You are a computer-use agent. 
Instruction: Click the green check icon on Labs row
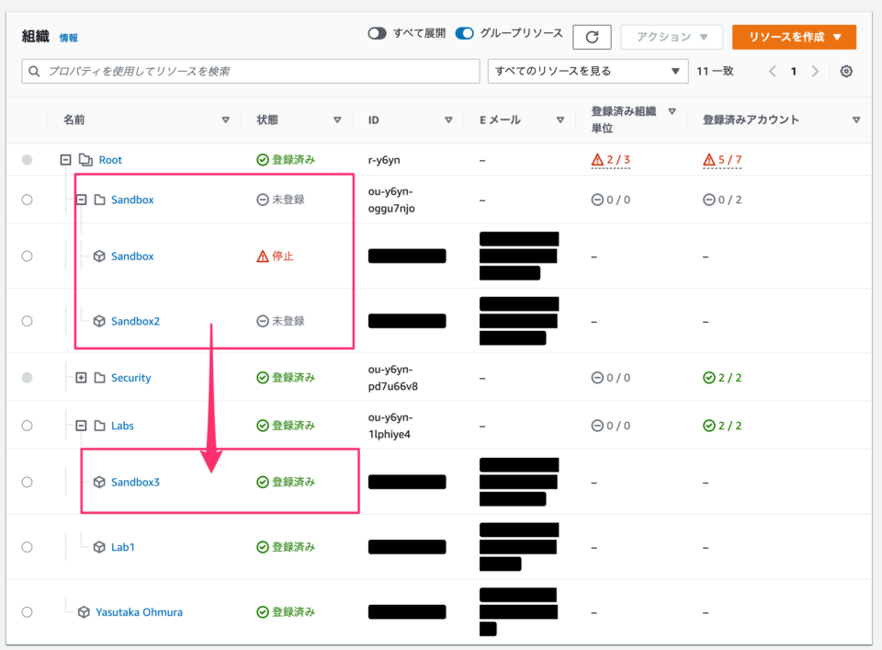261,425
